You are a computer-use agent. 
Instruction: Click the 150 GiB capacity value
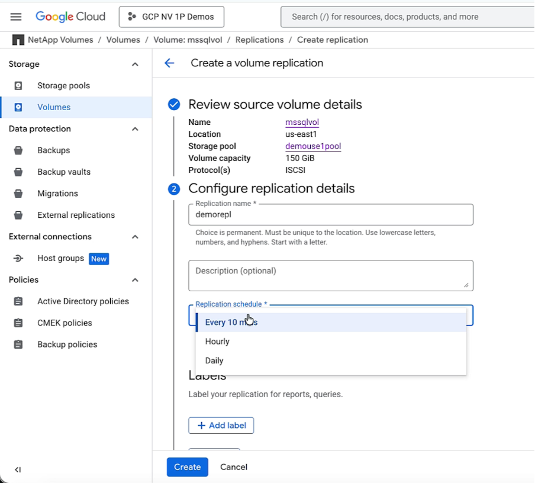[300, 158]
